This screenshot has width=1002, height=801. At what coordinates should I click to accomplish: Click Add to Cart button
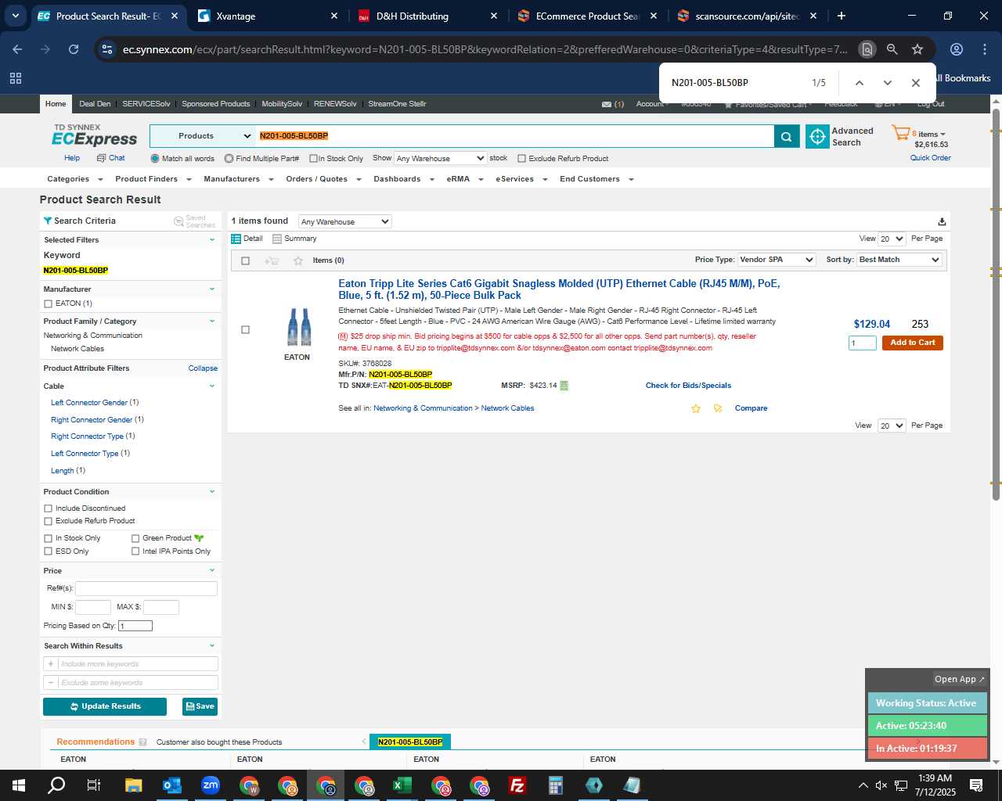pos(913,343)
